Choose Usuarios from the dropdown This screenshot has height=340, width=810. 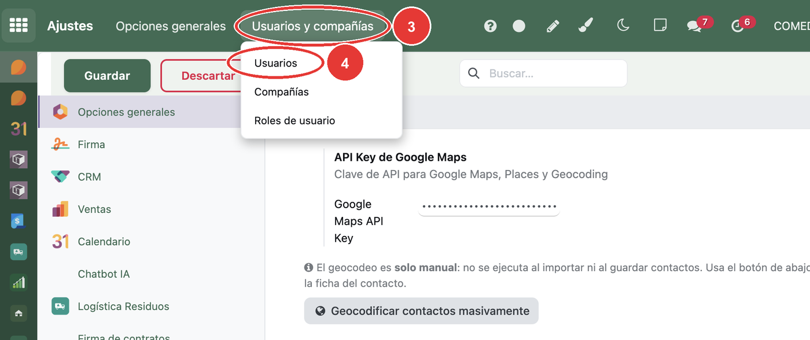275,63
